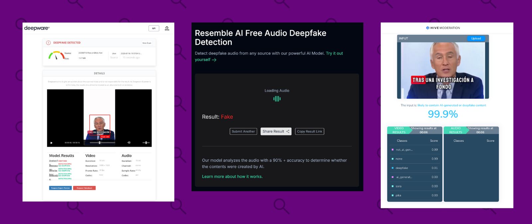Click the arrow icon after 'yourself'
Screen dimensions: 532x224
[214, 60]
